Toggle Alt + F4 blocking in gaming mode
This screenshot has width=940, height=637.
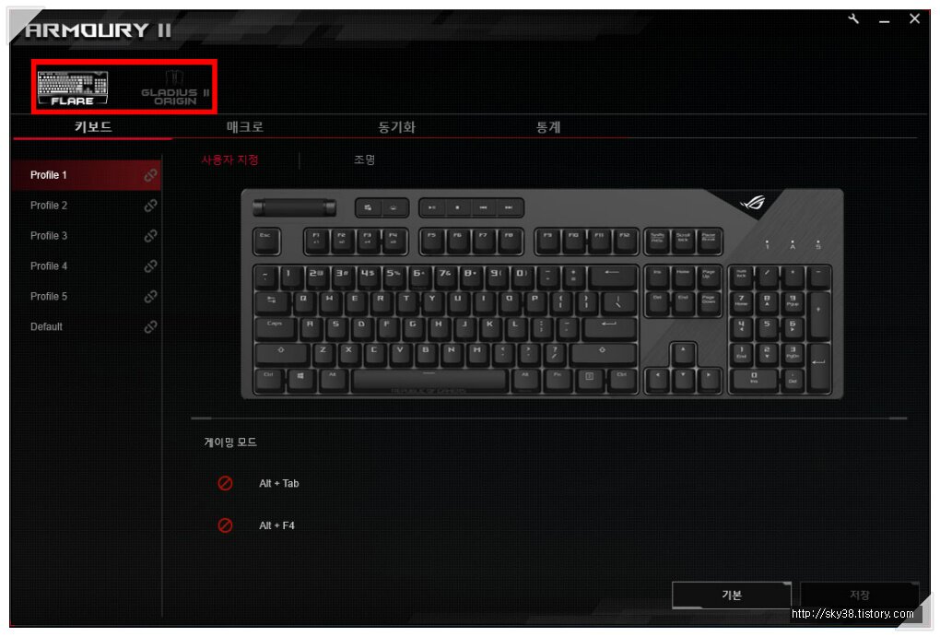(x=226, y=525)
